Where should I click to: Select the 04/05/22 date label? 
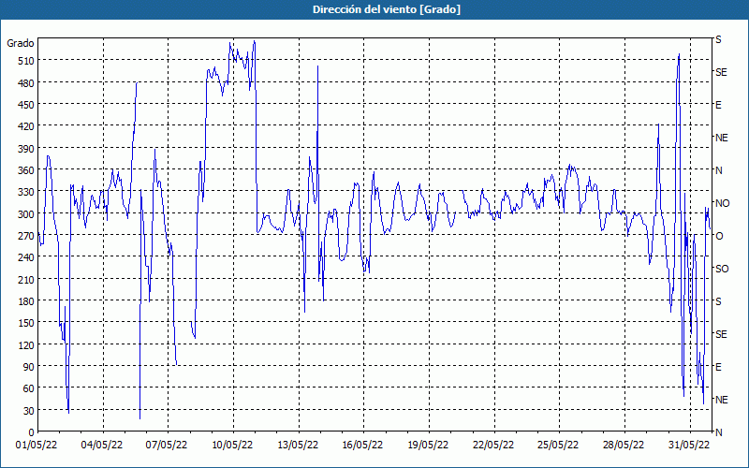click(x=102, y=446)
